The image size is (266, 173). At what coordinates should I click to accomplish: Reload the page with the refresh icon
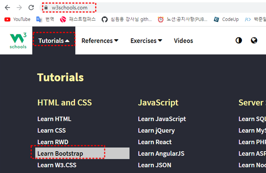coord(31,8)
